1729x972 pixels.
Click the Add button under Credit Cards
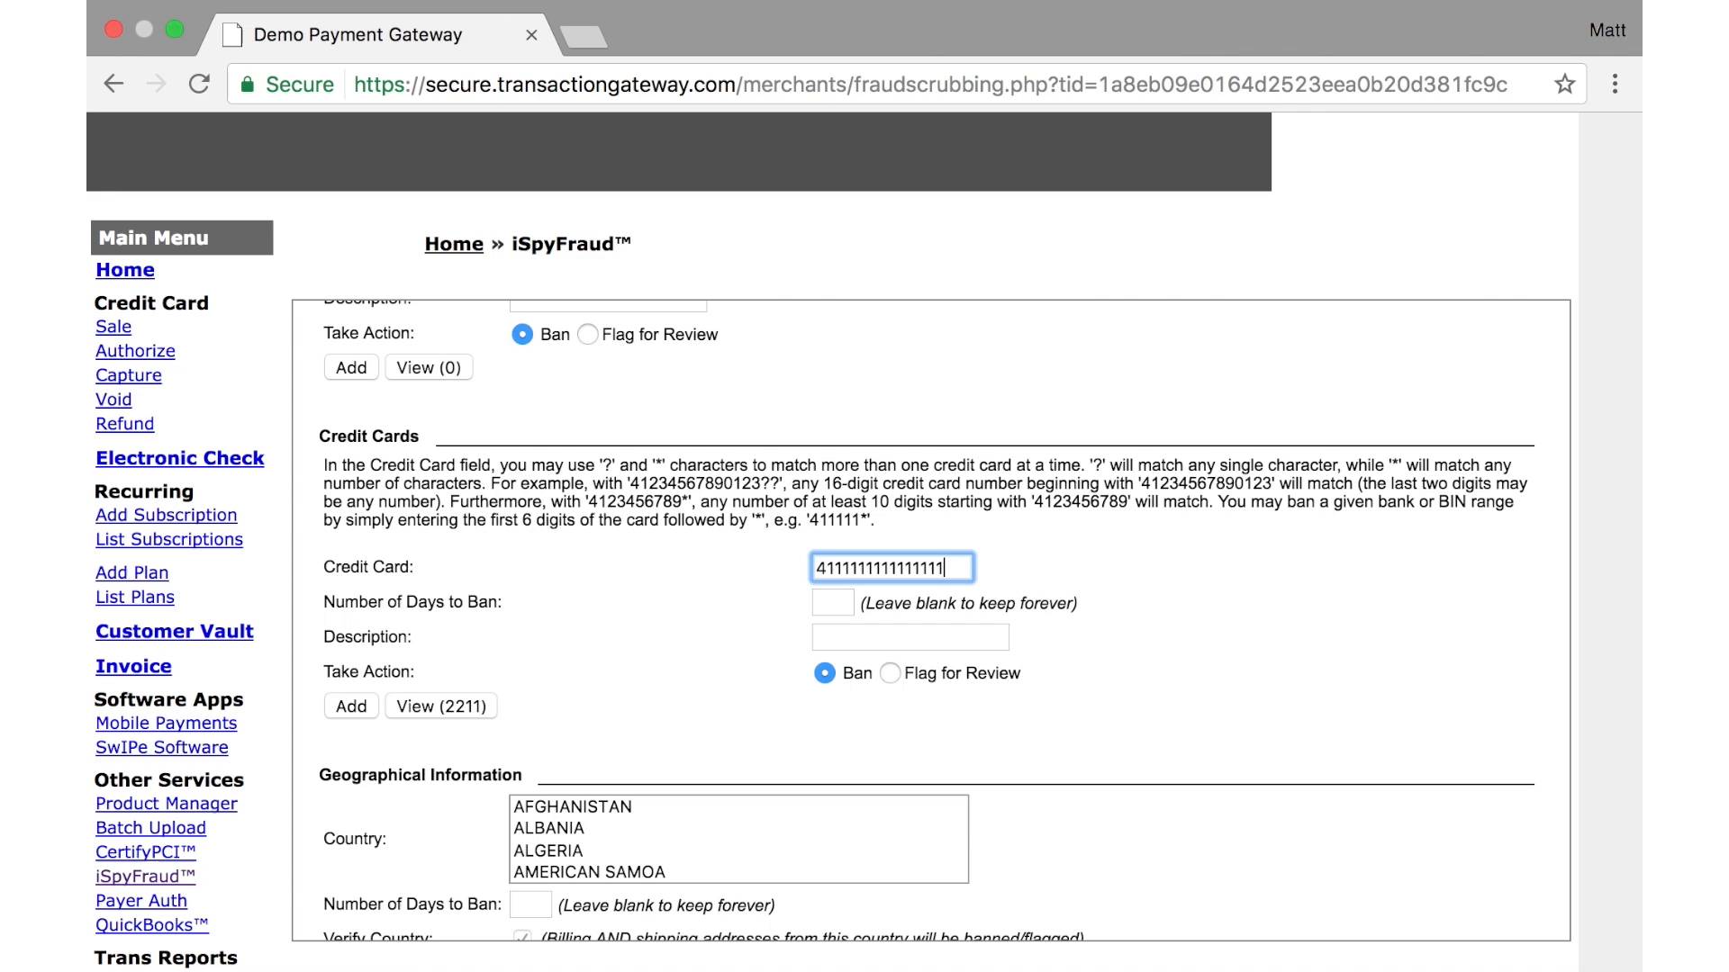point(351,706)
